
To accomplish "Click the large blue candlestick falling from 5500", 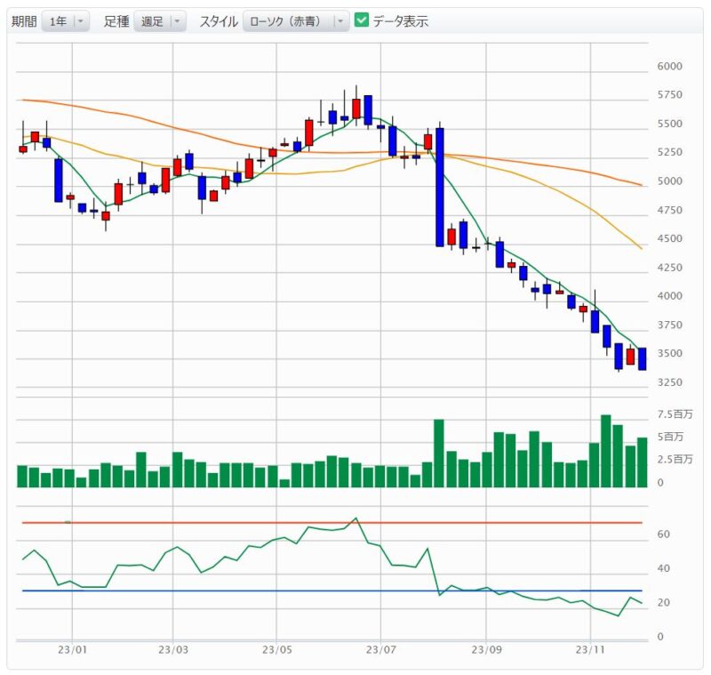I will [440, 188].
